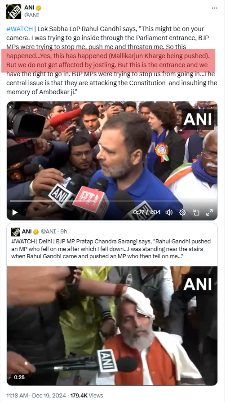Viewport: 230px width, 402px height.
Task: Open the @ANI handle link
Action: (x=32, y=15)
